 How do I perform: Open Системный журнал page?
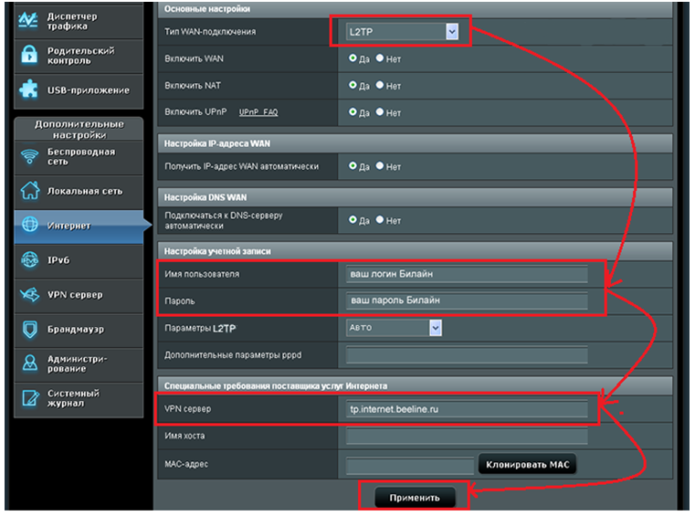point(79,399)
